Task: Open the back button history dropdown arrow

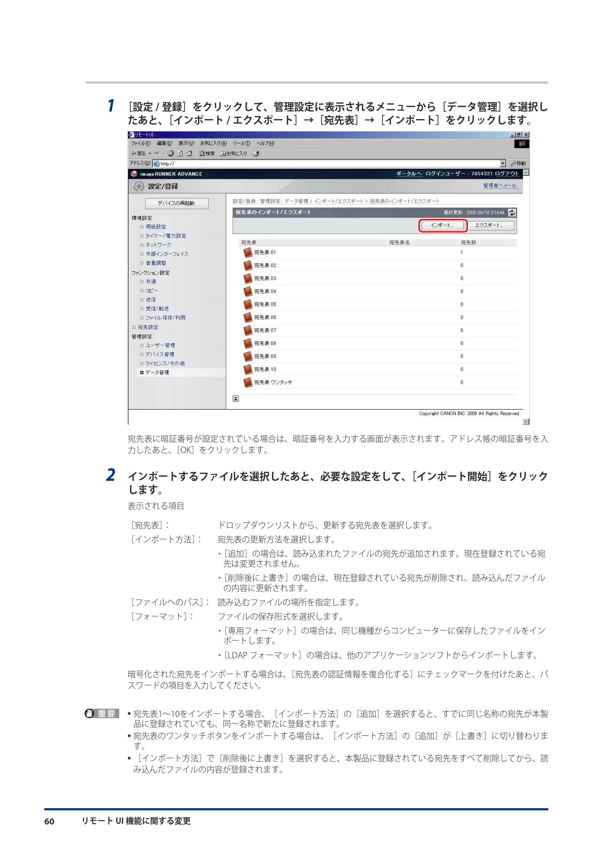Action: (150, 154)
